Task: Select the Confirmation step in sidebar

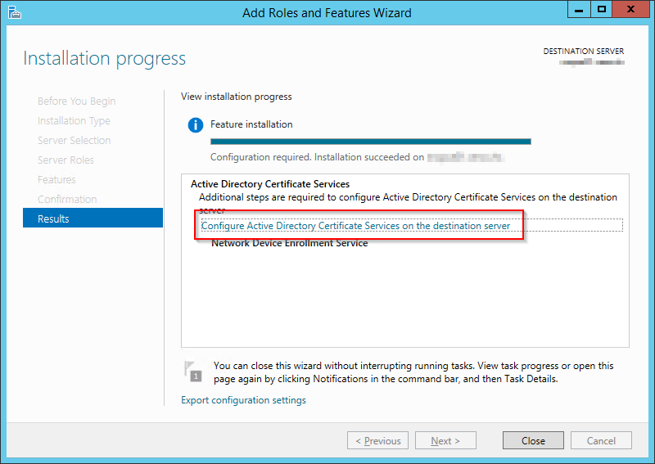Action: 67,200
